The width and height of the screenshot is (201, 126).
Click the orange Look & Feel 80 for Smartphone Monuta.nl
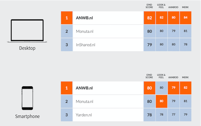click(x=161, y=101)
